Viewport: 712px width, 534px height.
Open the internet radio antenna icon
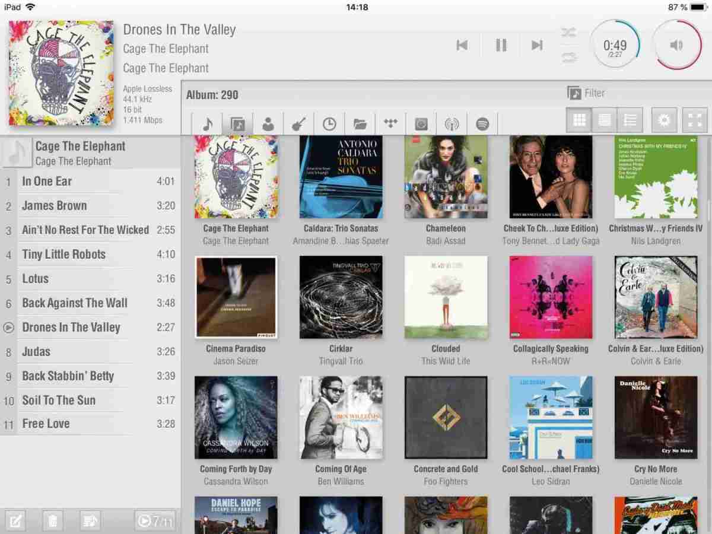[x=452, y=124]
